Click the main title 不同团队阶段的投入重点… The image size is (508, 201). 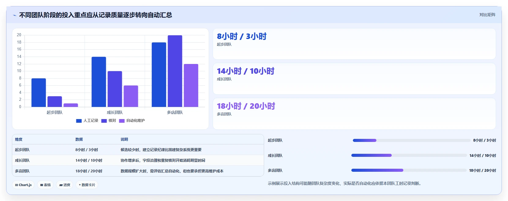pos(95,15)
